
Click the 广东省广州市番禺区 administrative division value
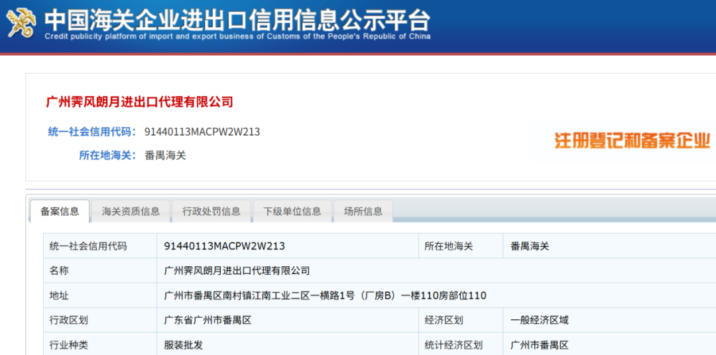(x=208, y=320)
